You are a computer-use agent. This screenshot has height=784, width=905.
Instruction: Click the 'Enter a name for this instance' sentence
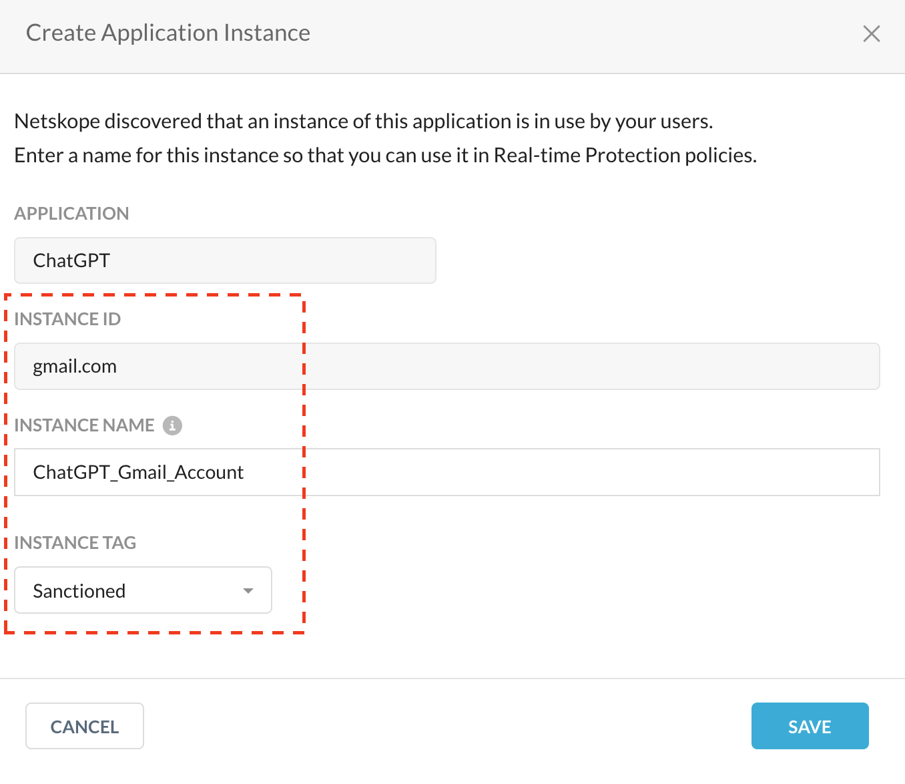click(386, 156)
